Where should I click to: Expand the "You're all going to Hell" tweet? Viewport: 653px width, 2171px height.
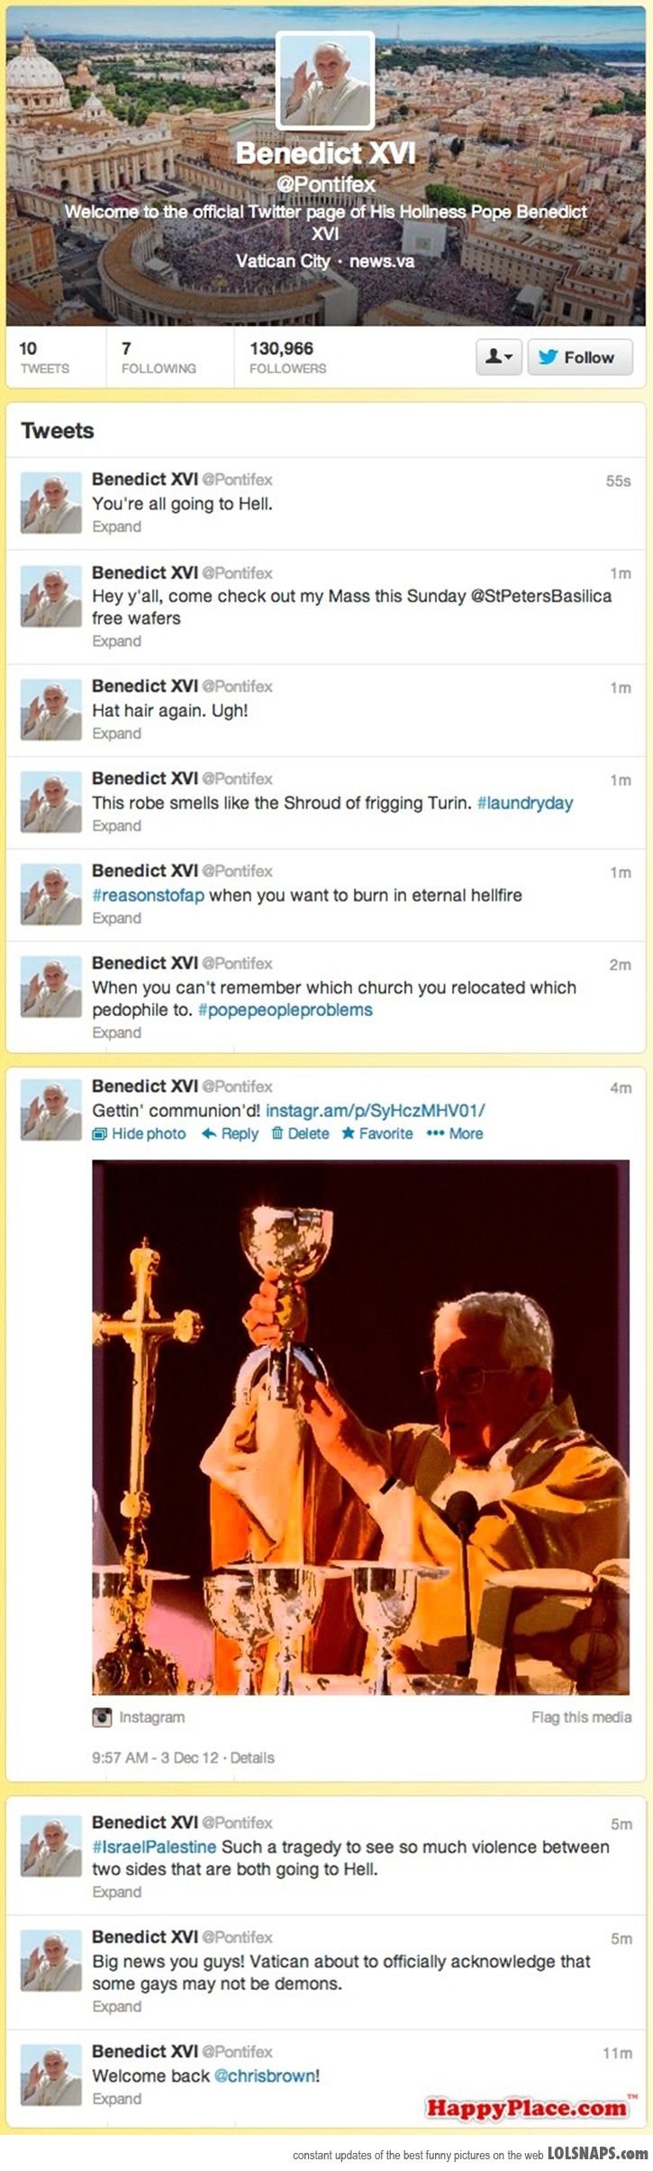click(116, 527)
